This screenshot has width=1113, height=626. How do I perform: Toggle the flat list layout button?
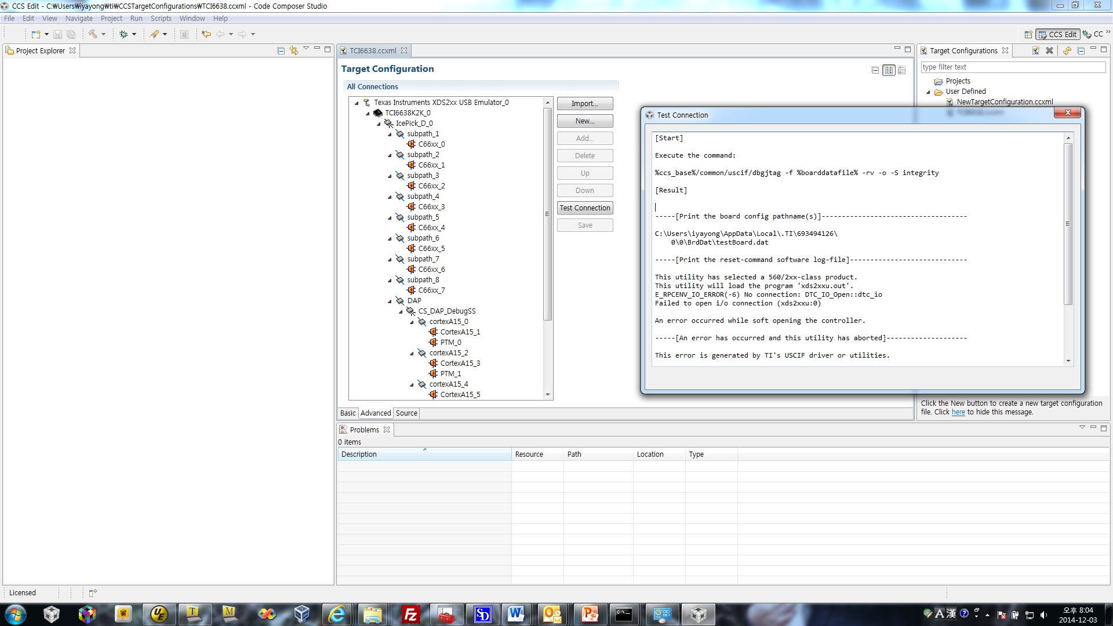(902, 70)
